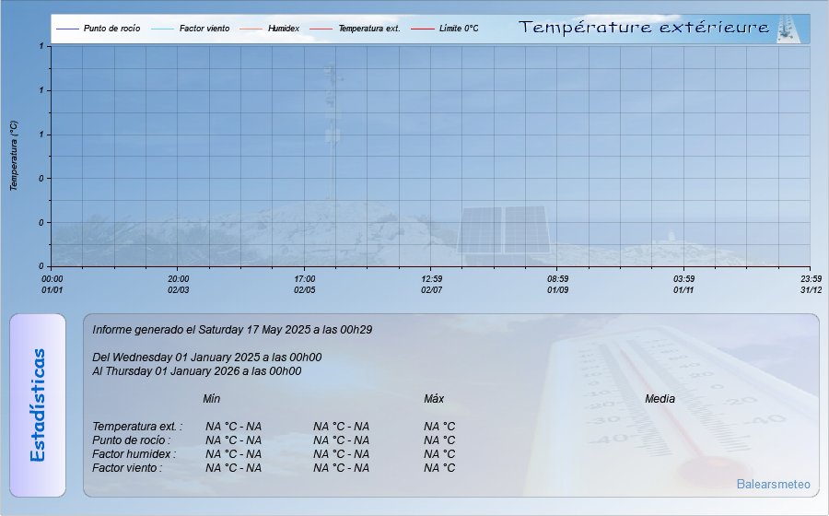Open the Balearsmeteo link

(x=773, y=484)
